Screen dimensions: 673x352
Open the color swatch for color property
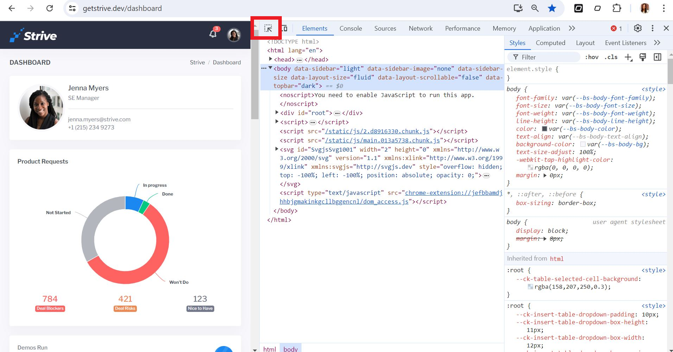(x=544, y=129)
